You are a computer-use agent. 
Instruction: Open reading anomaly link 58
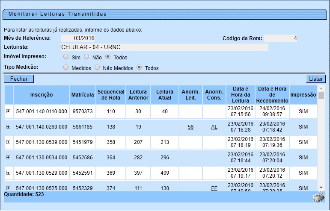coord(190,127)
